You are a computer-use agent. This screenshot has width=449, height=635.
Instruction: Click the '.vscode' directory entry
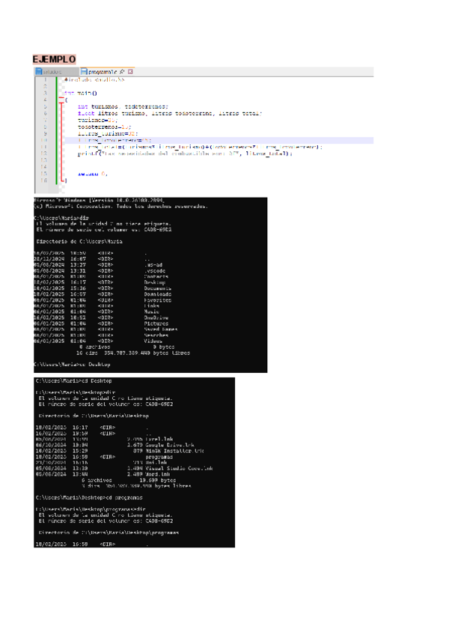[155, 270]
